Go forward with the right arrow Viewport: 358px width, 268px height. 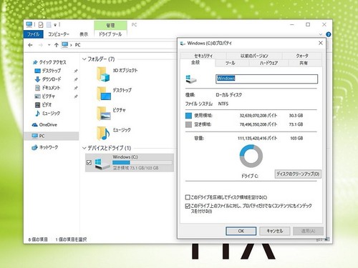tap(41, 45)
